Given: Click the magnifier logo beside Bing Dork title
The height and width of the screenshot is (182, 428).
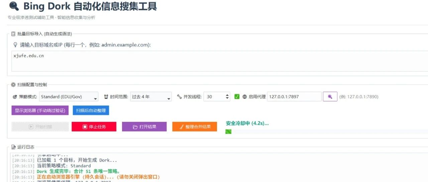Looking at the screenshot, I should (14, 6).
